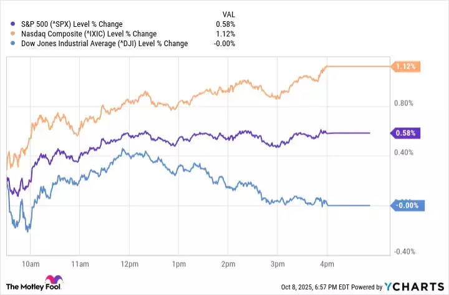Click the VAL column header
This screenshot has width=449, height=295.
pyautogui.click(x=230, y=13)
